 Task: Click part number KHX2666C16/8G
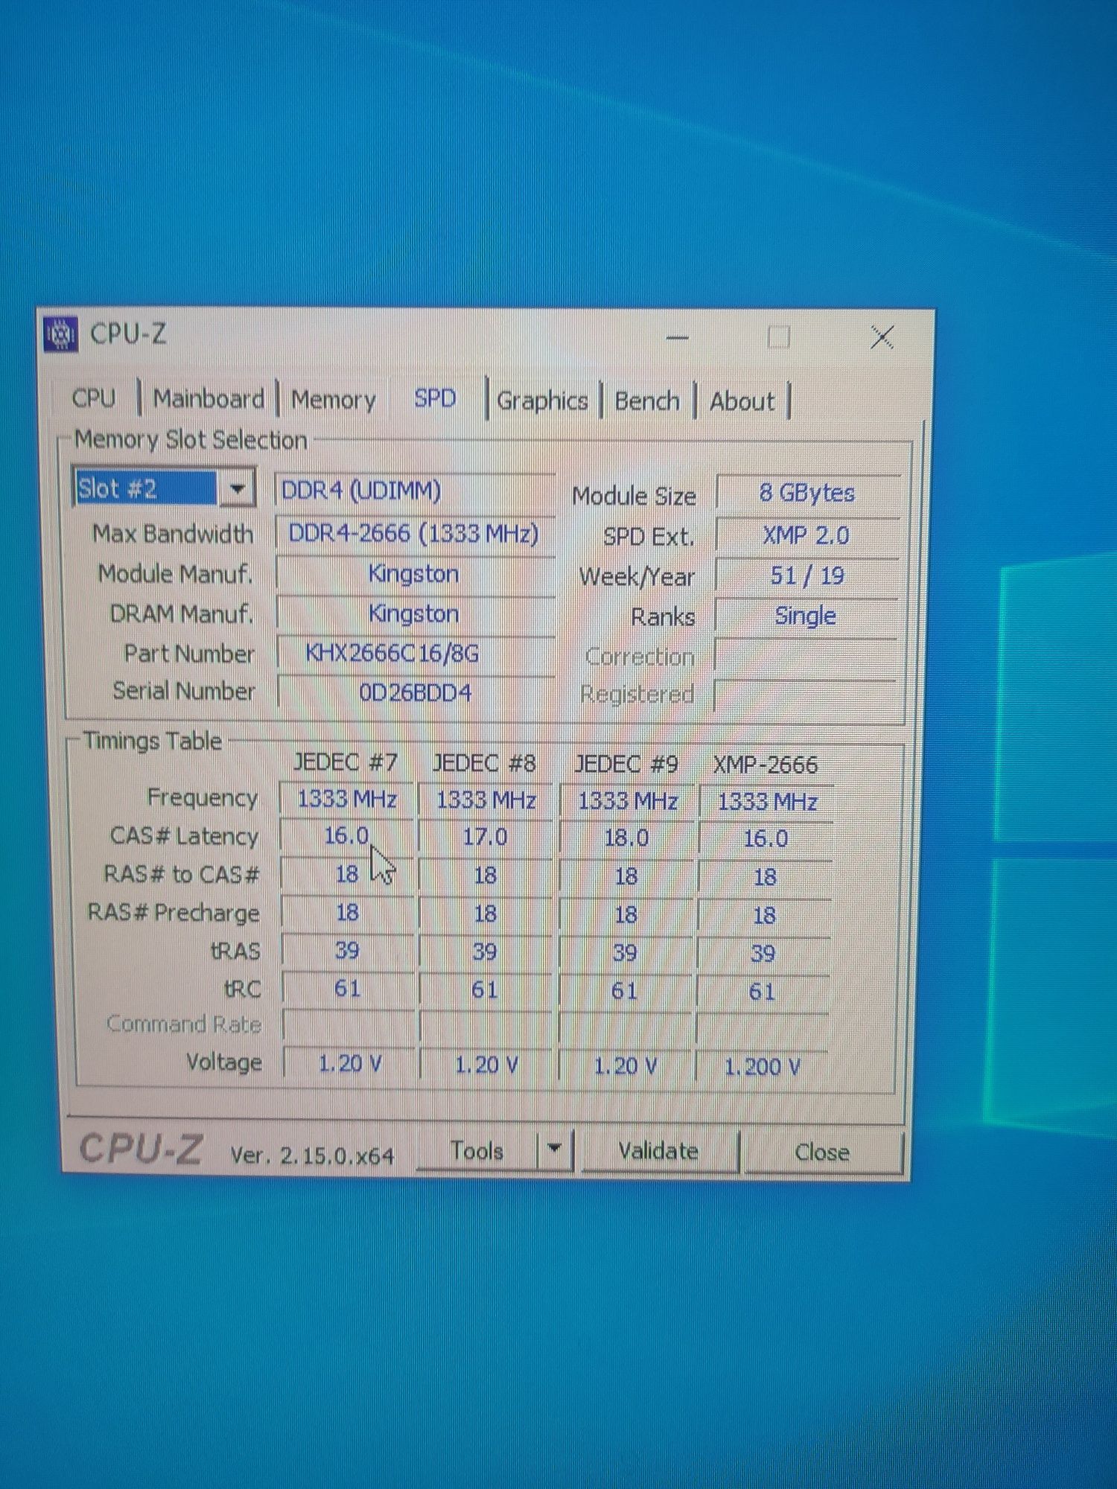(416, 654)
